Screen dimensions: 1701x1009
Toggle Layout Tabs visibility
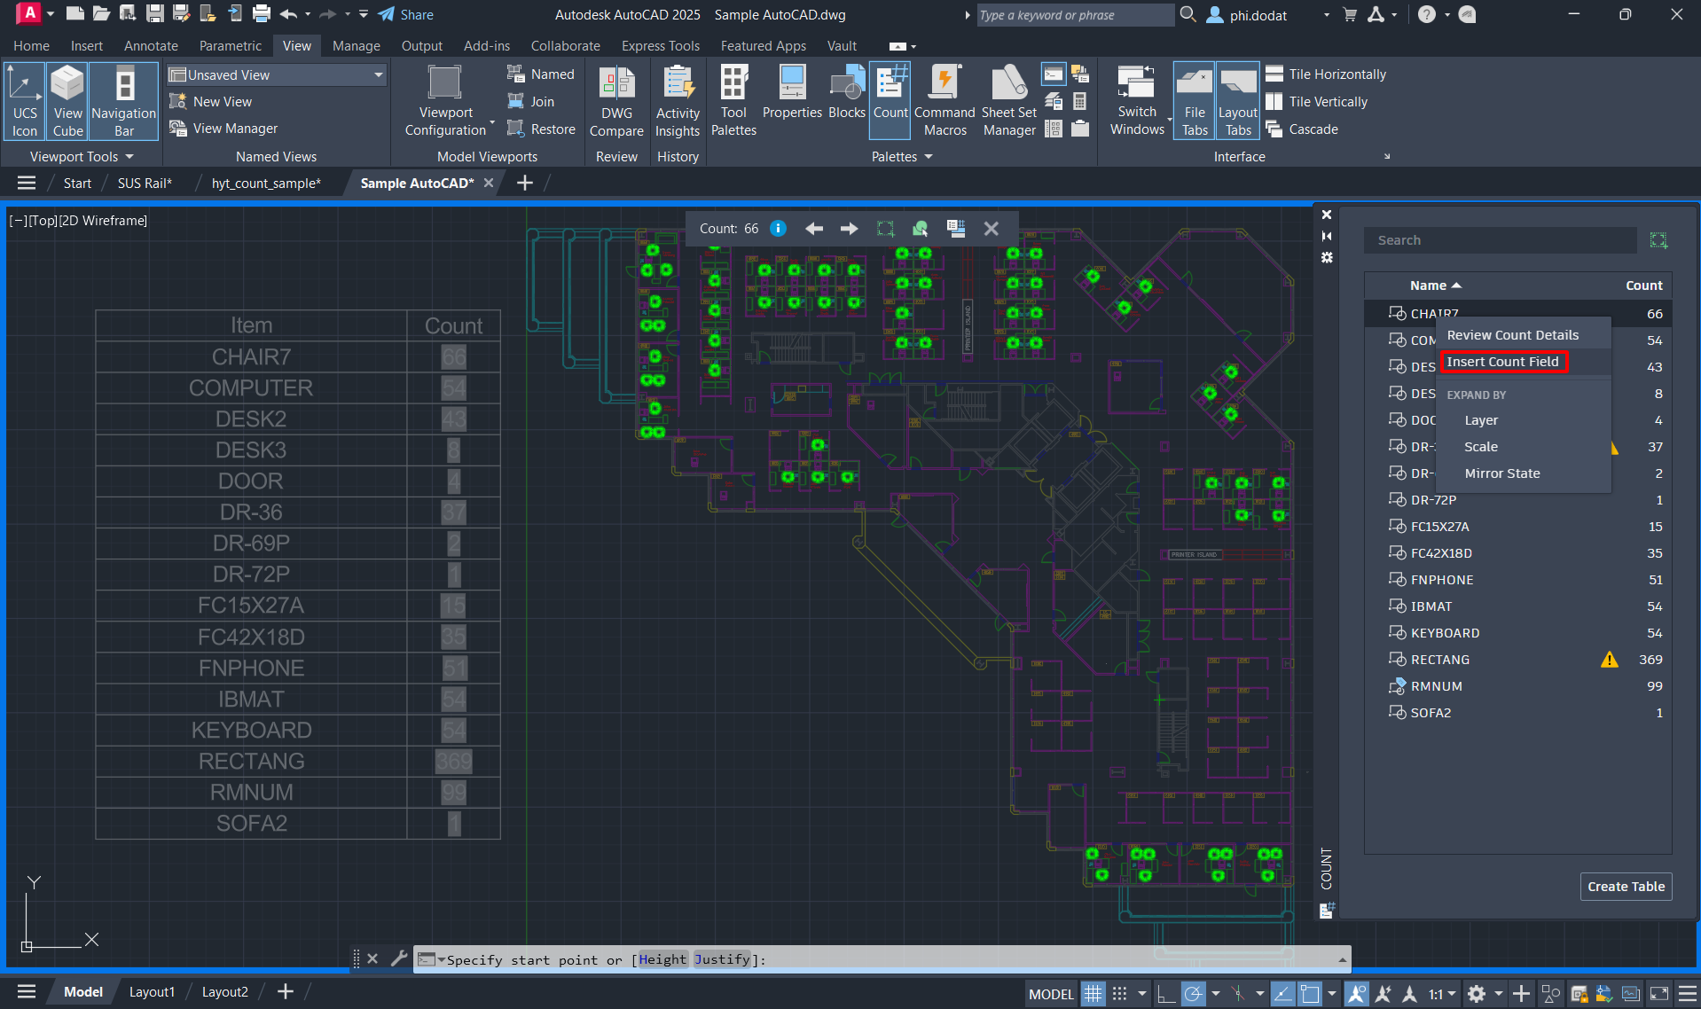tap(1238, 100)
